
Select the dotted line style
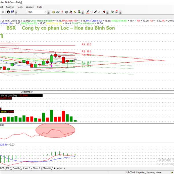click(x=99, y=12)
